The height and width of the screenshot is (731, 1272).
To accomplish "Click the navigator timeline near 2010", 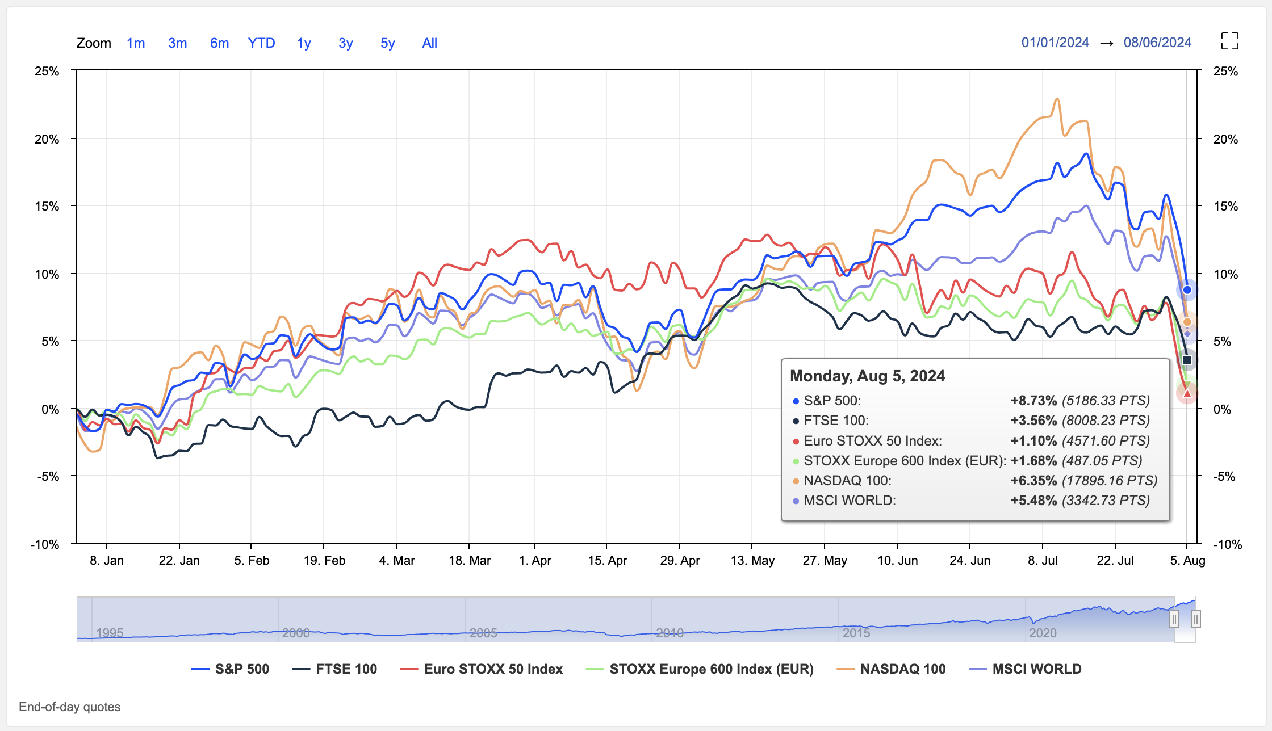I will click(669, 632).
